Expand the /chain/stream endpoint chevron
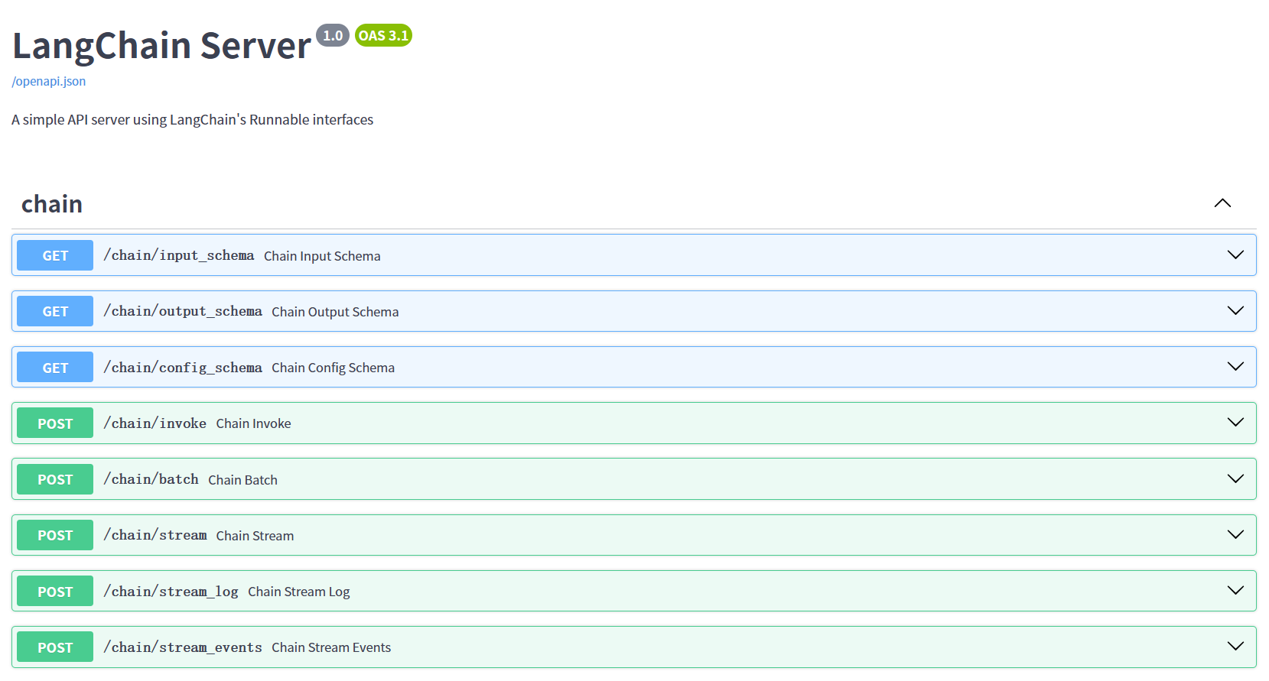Screen dimensions: 1269x681 pyautogui.click(x=1235, y=534)
